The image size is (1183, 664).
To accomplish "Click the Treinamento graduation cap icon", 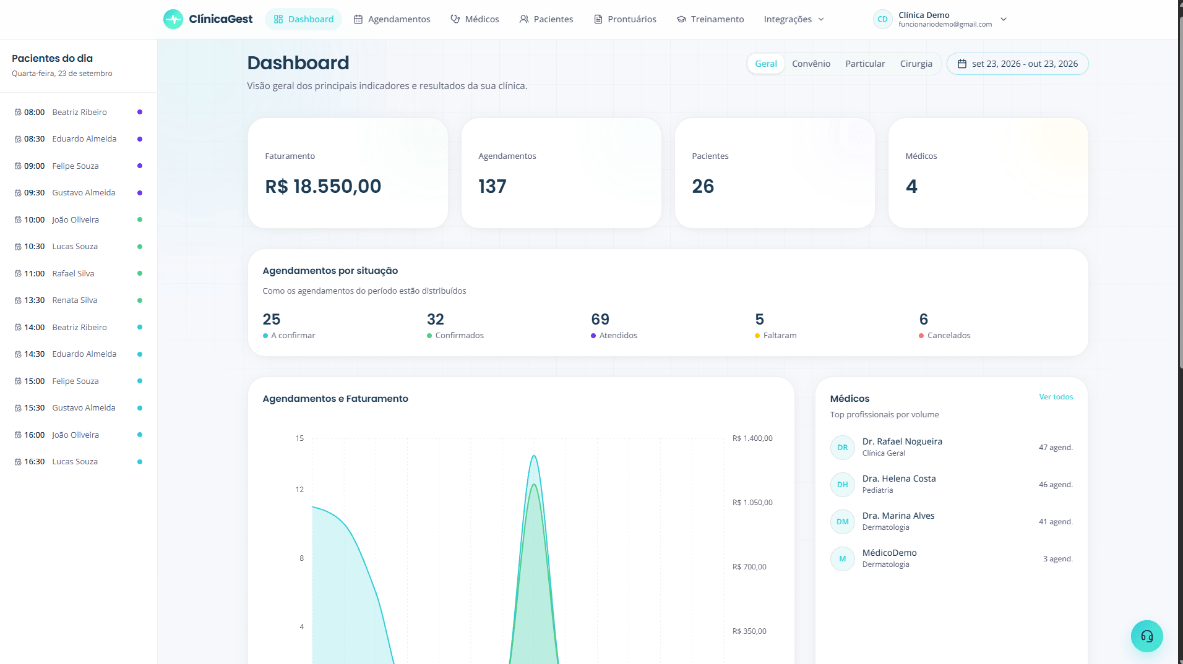I will (681, 19).
